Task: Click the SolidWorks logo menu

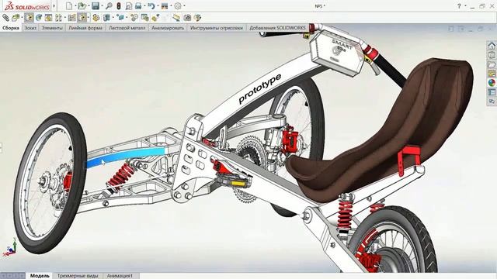Action: [x=27, y=6]
